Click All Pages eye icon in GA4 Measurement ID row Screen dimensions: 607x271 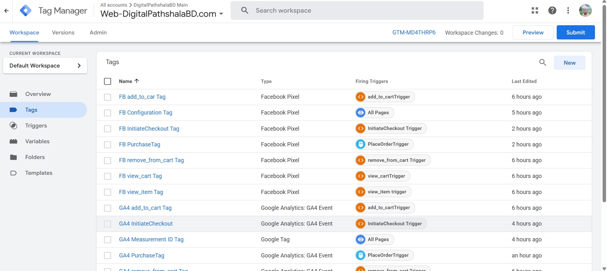[x=361, y=239]
